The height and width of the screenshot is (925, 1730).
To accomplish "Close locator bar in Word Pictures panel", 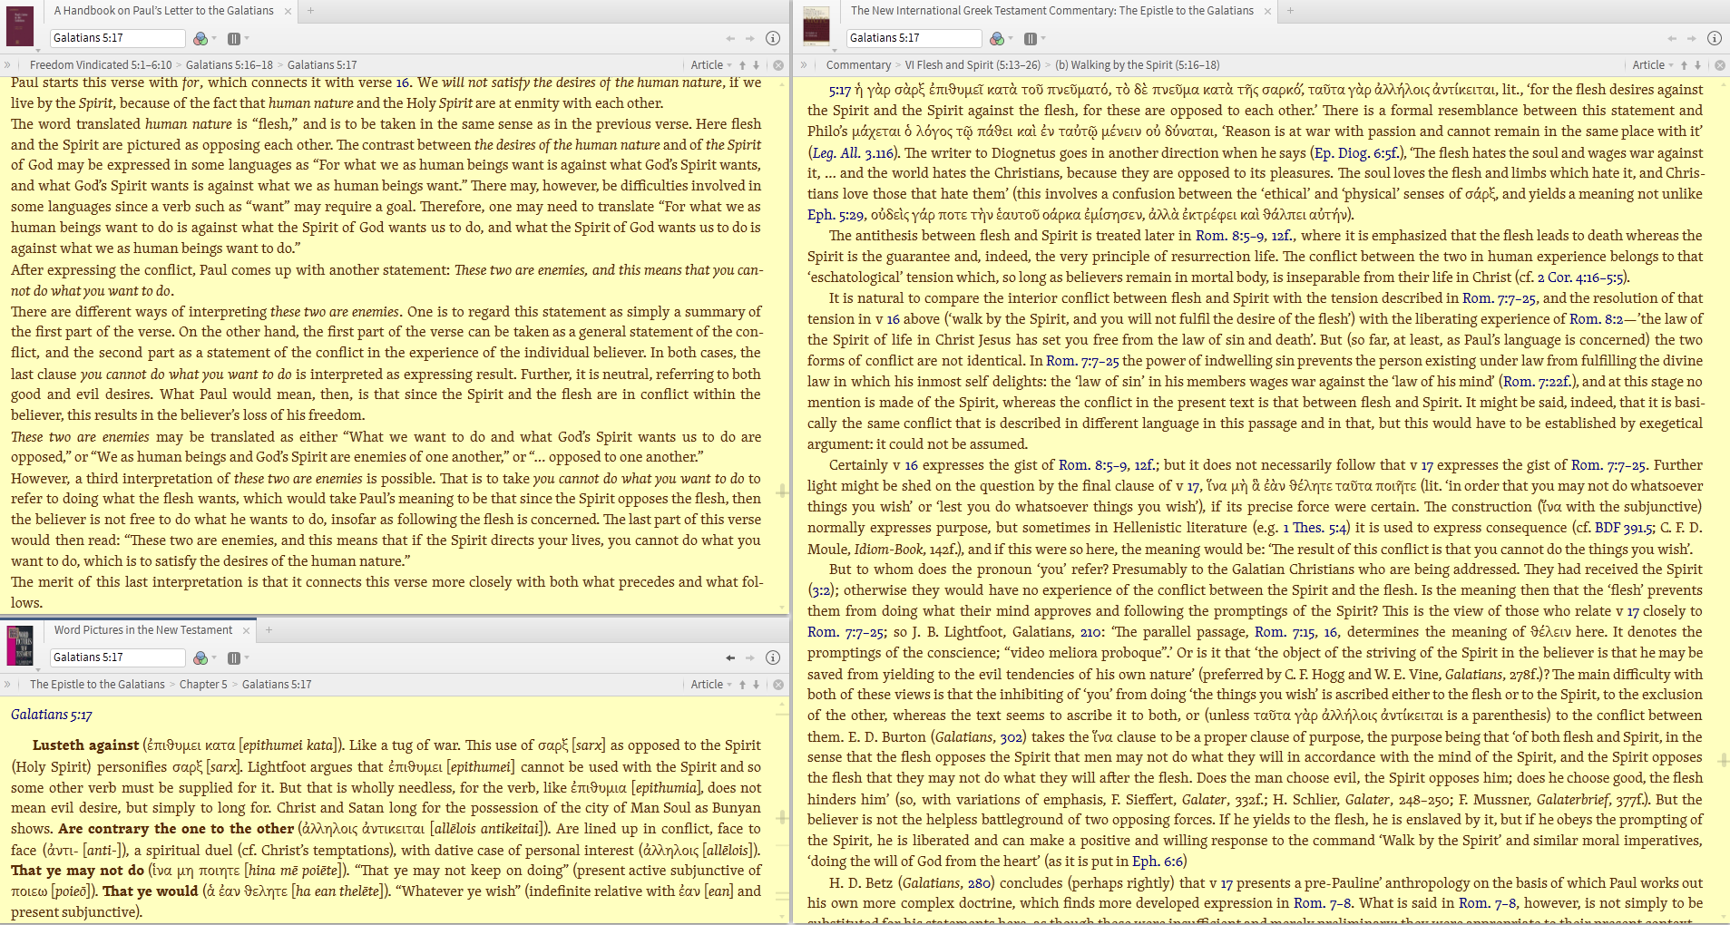I will pos(778,685).
